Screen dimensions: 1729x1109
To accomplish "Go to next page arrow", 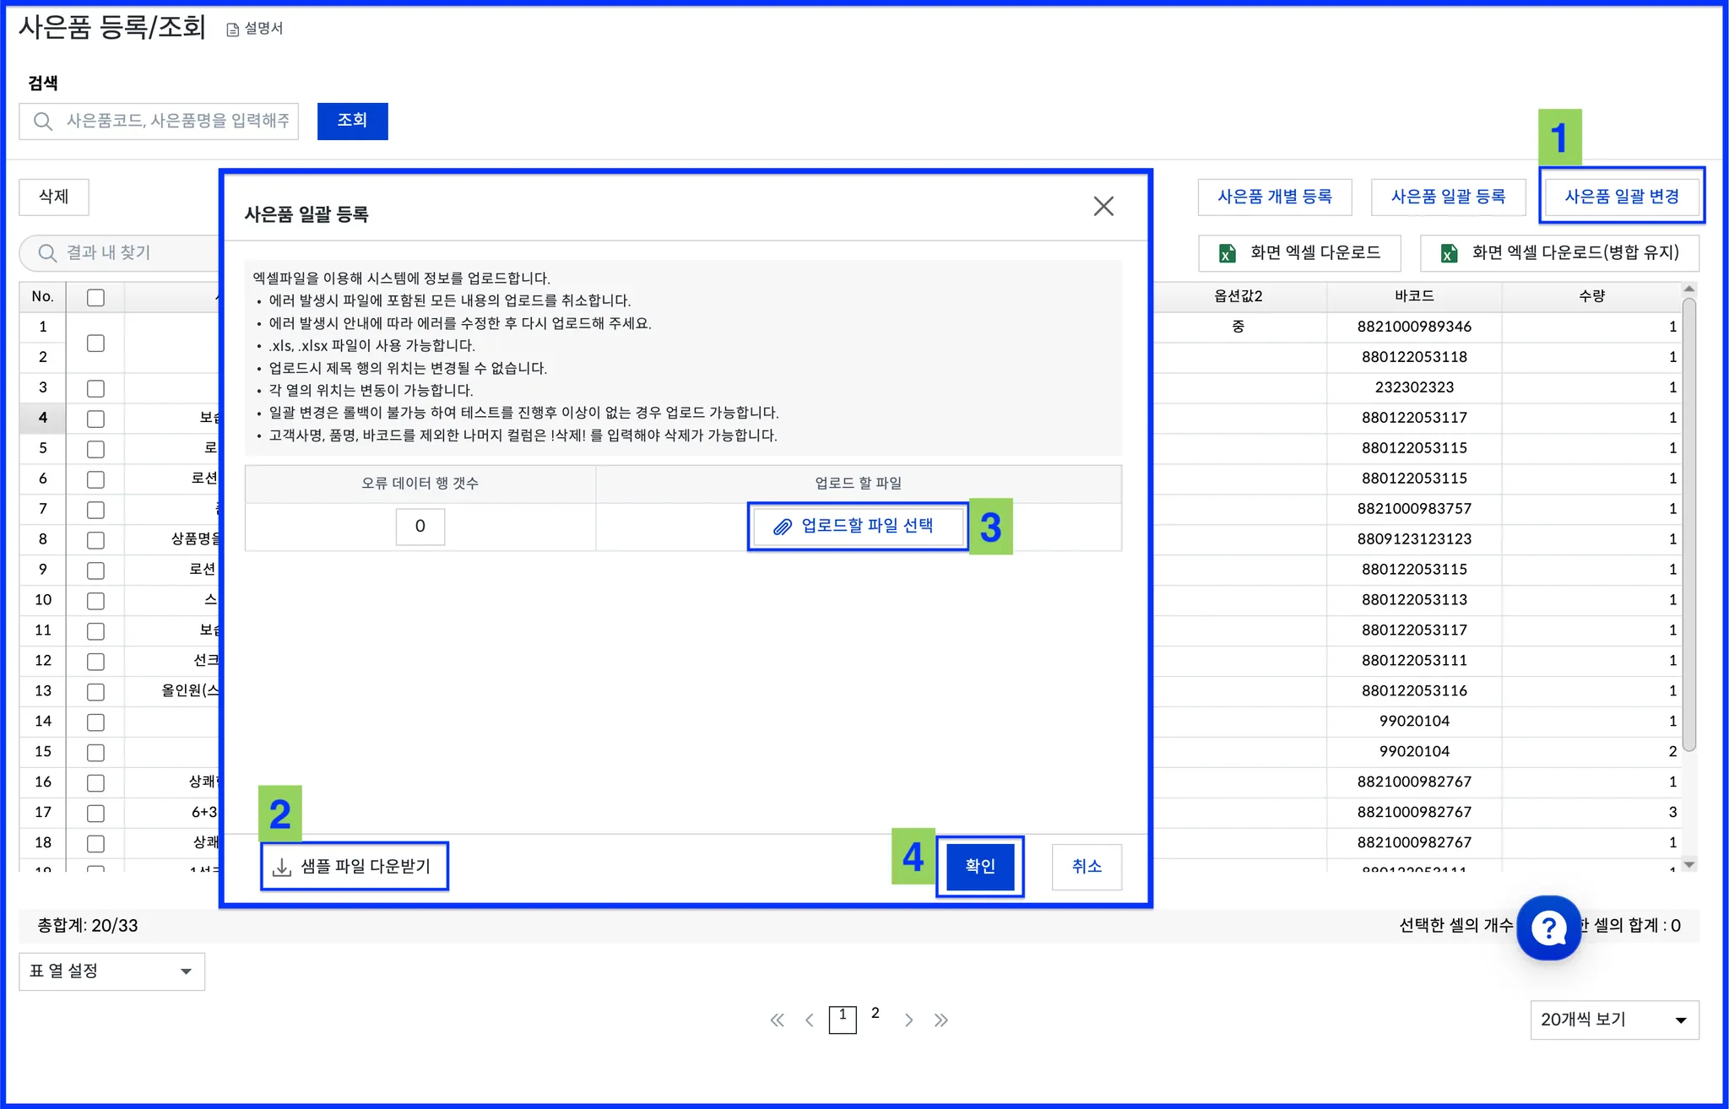I will pyautogui.click(x=908, y=1020).
